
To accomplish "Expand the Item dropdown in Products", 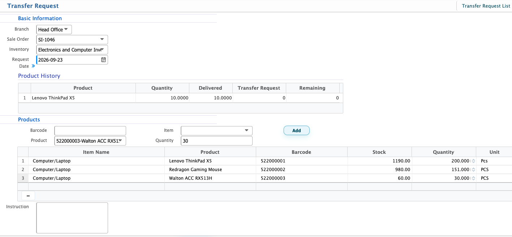I will 216,130.
